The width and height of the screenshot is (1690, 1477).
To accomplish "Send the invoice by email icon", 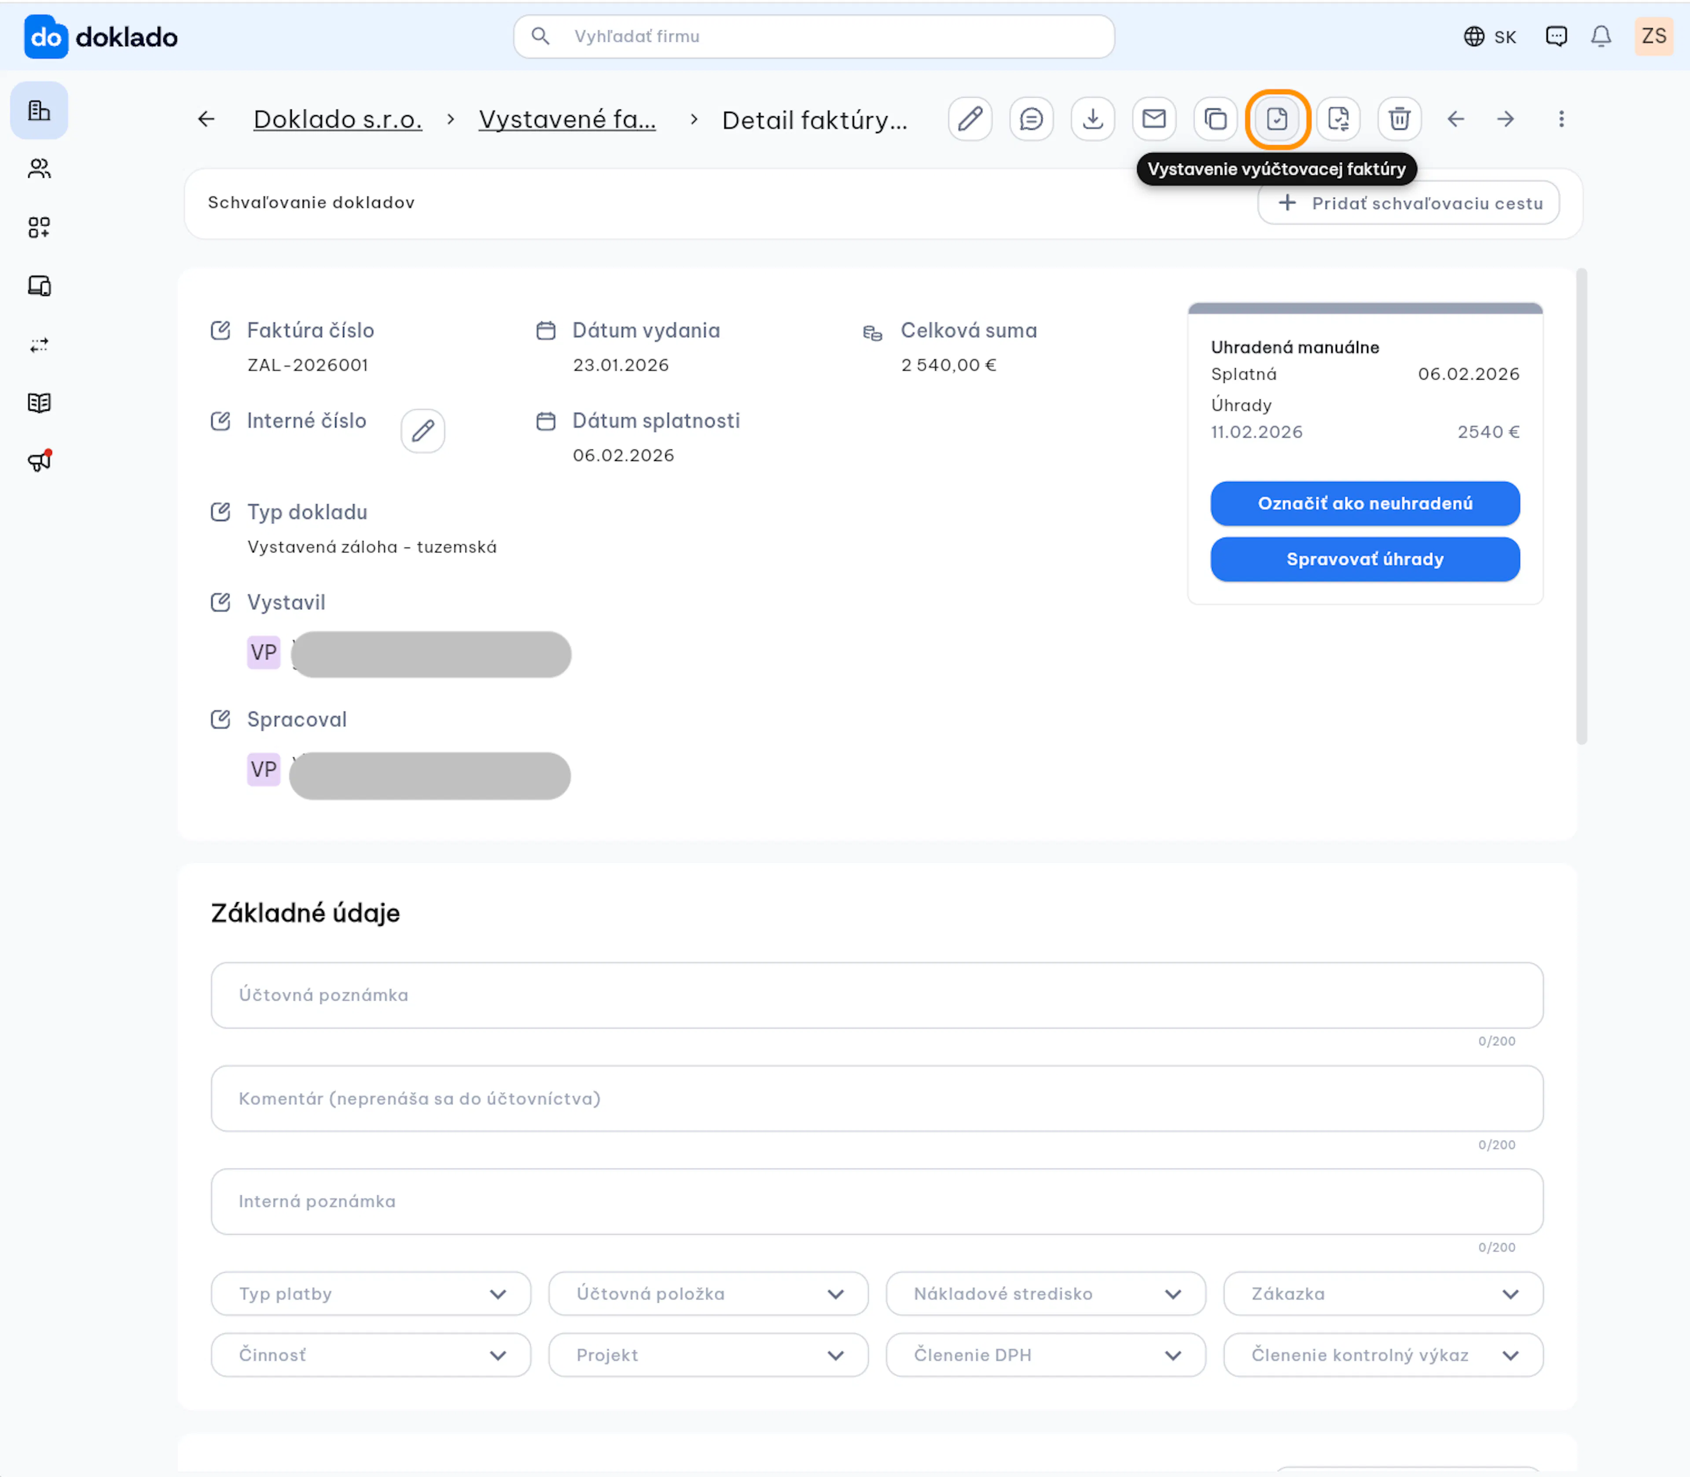I will 1154,120.
